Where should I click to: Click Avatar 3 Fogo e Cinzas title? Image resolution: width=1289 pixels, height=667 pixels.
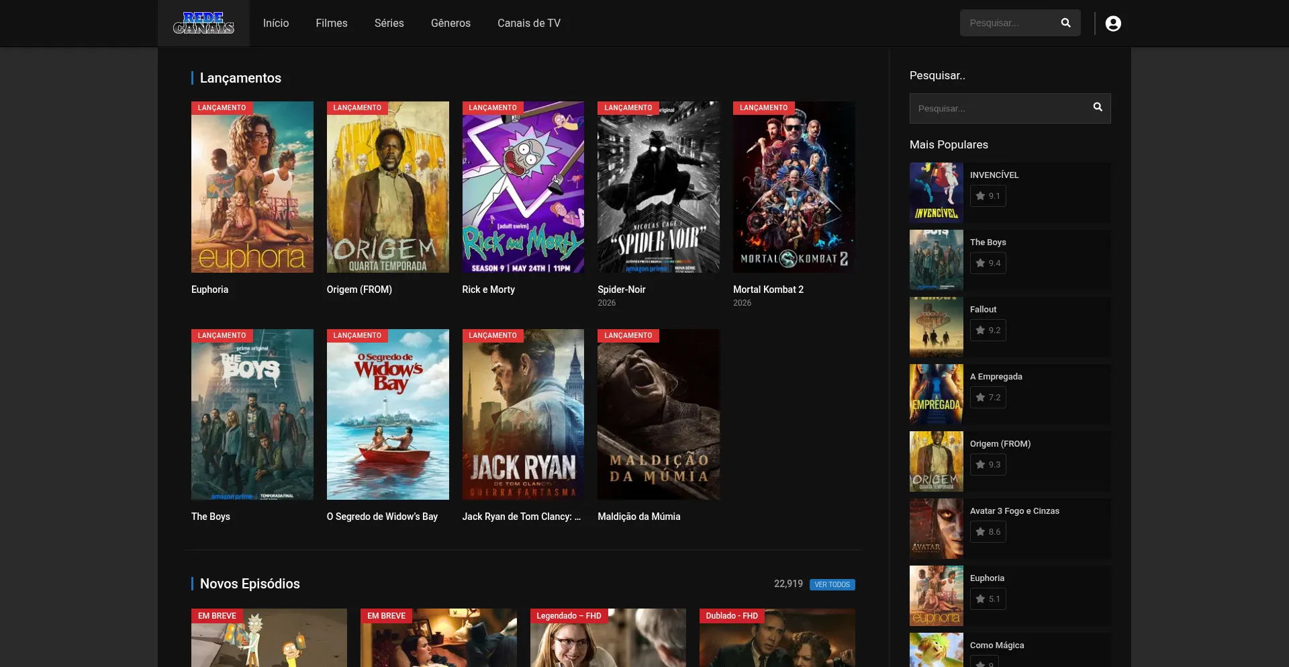coord(1014,511)
